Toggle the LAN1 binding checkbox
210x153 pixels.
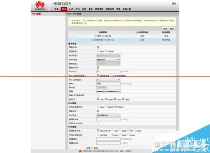click(98, 99)
